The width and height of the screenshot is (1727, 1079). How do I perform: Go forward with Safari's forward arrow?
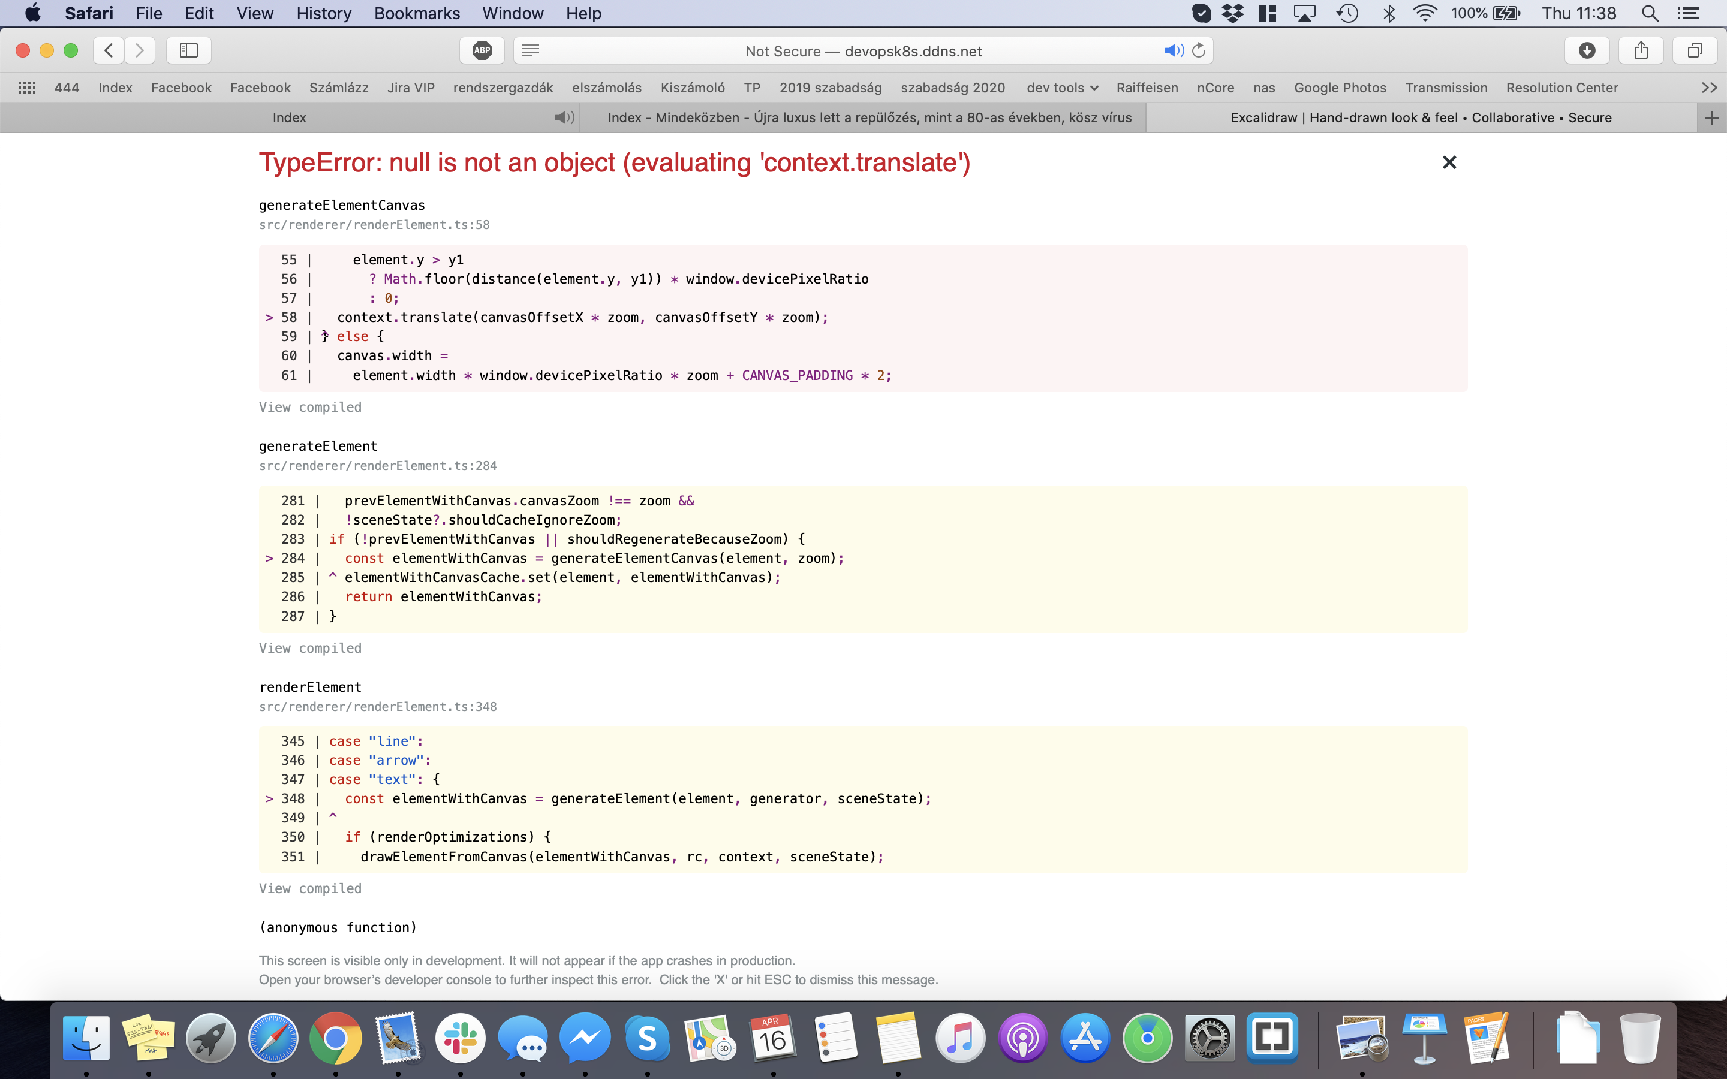pyautogui.click(x=140, y=51)
